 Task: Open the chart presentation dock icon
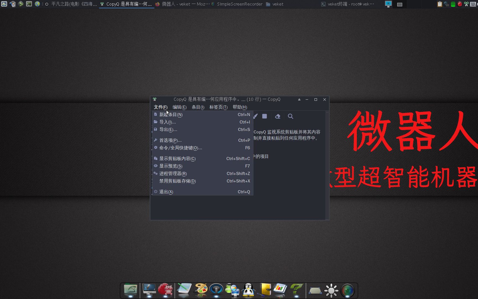coord(280,289)
